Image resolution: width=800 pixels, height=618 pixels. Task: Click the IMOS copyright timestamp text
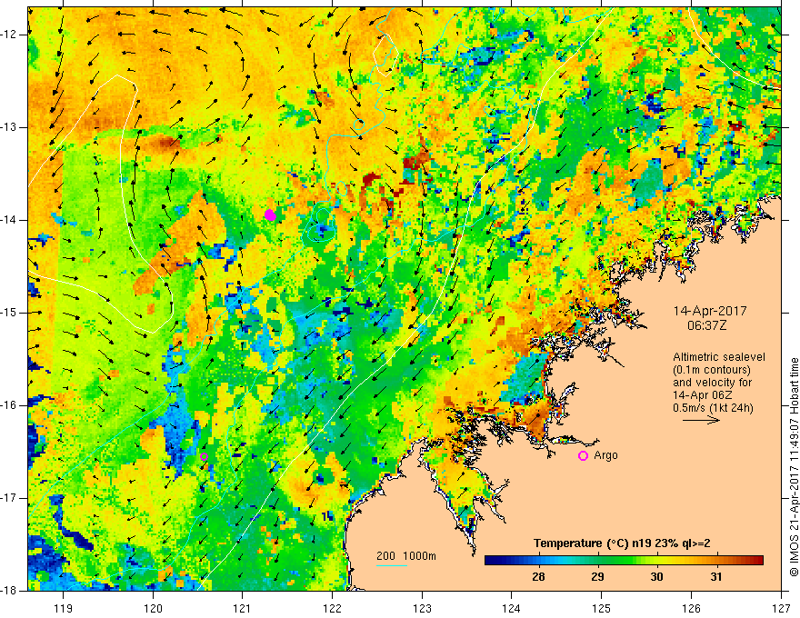point(794,466)
